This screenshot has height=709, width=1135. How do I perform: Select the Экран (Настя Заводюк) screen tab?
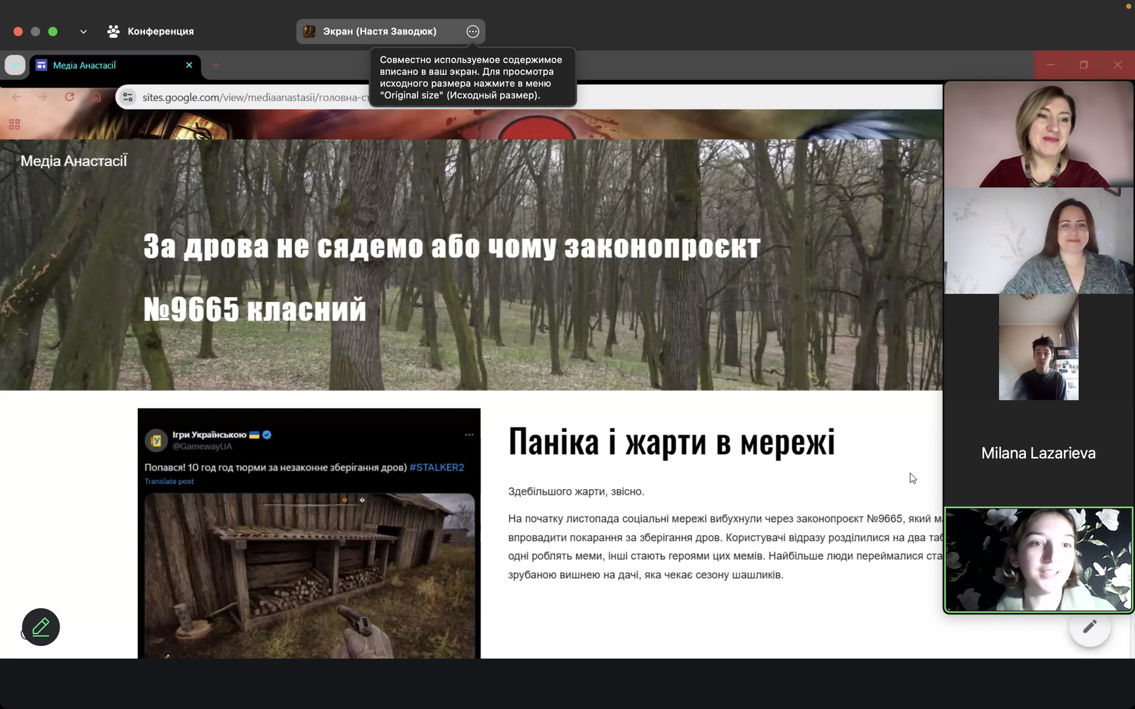[x=380, y=32]
